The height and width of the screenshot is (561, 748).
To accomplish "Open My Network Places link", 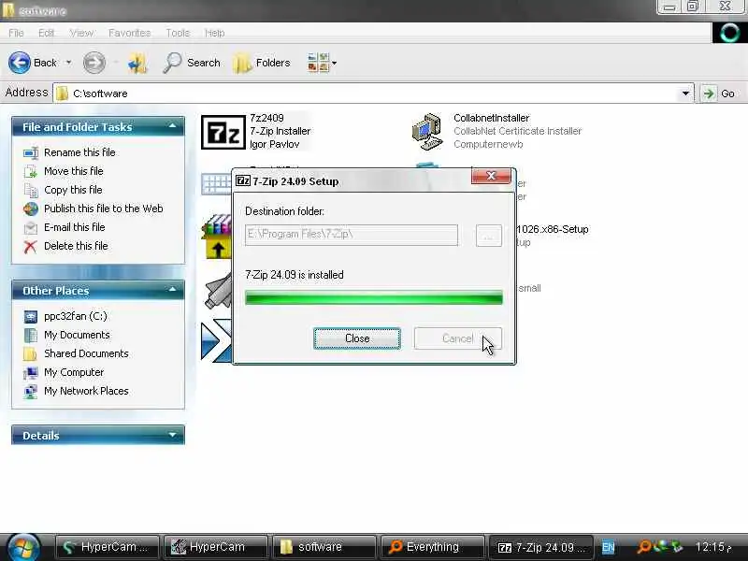I will pos(86,391).
